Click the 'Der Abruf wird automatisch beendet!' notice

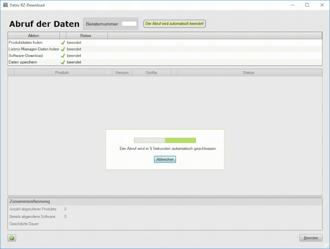pos(174,23)
